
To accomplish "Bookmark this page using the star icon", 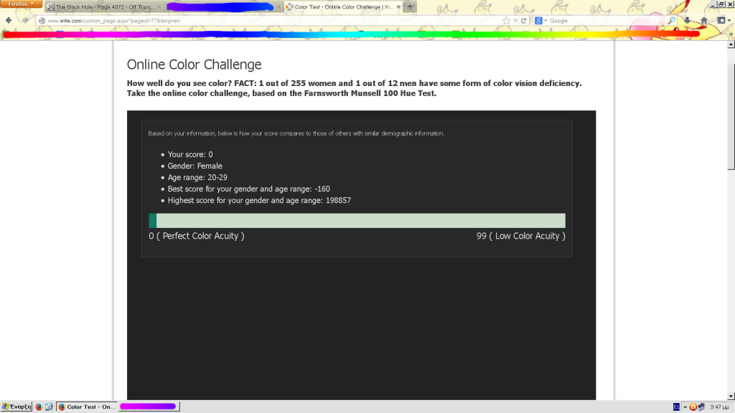I will [x=507, y=21].
